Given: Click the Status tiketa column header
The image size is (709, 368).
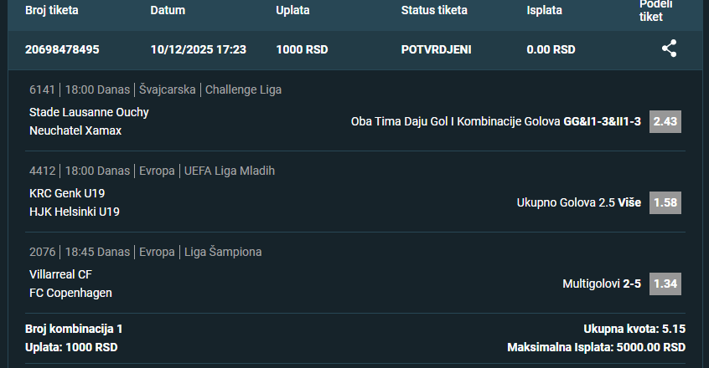Looking at the screenshot, I should [434, 11].
